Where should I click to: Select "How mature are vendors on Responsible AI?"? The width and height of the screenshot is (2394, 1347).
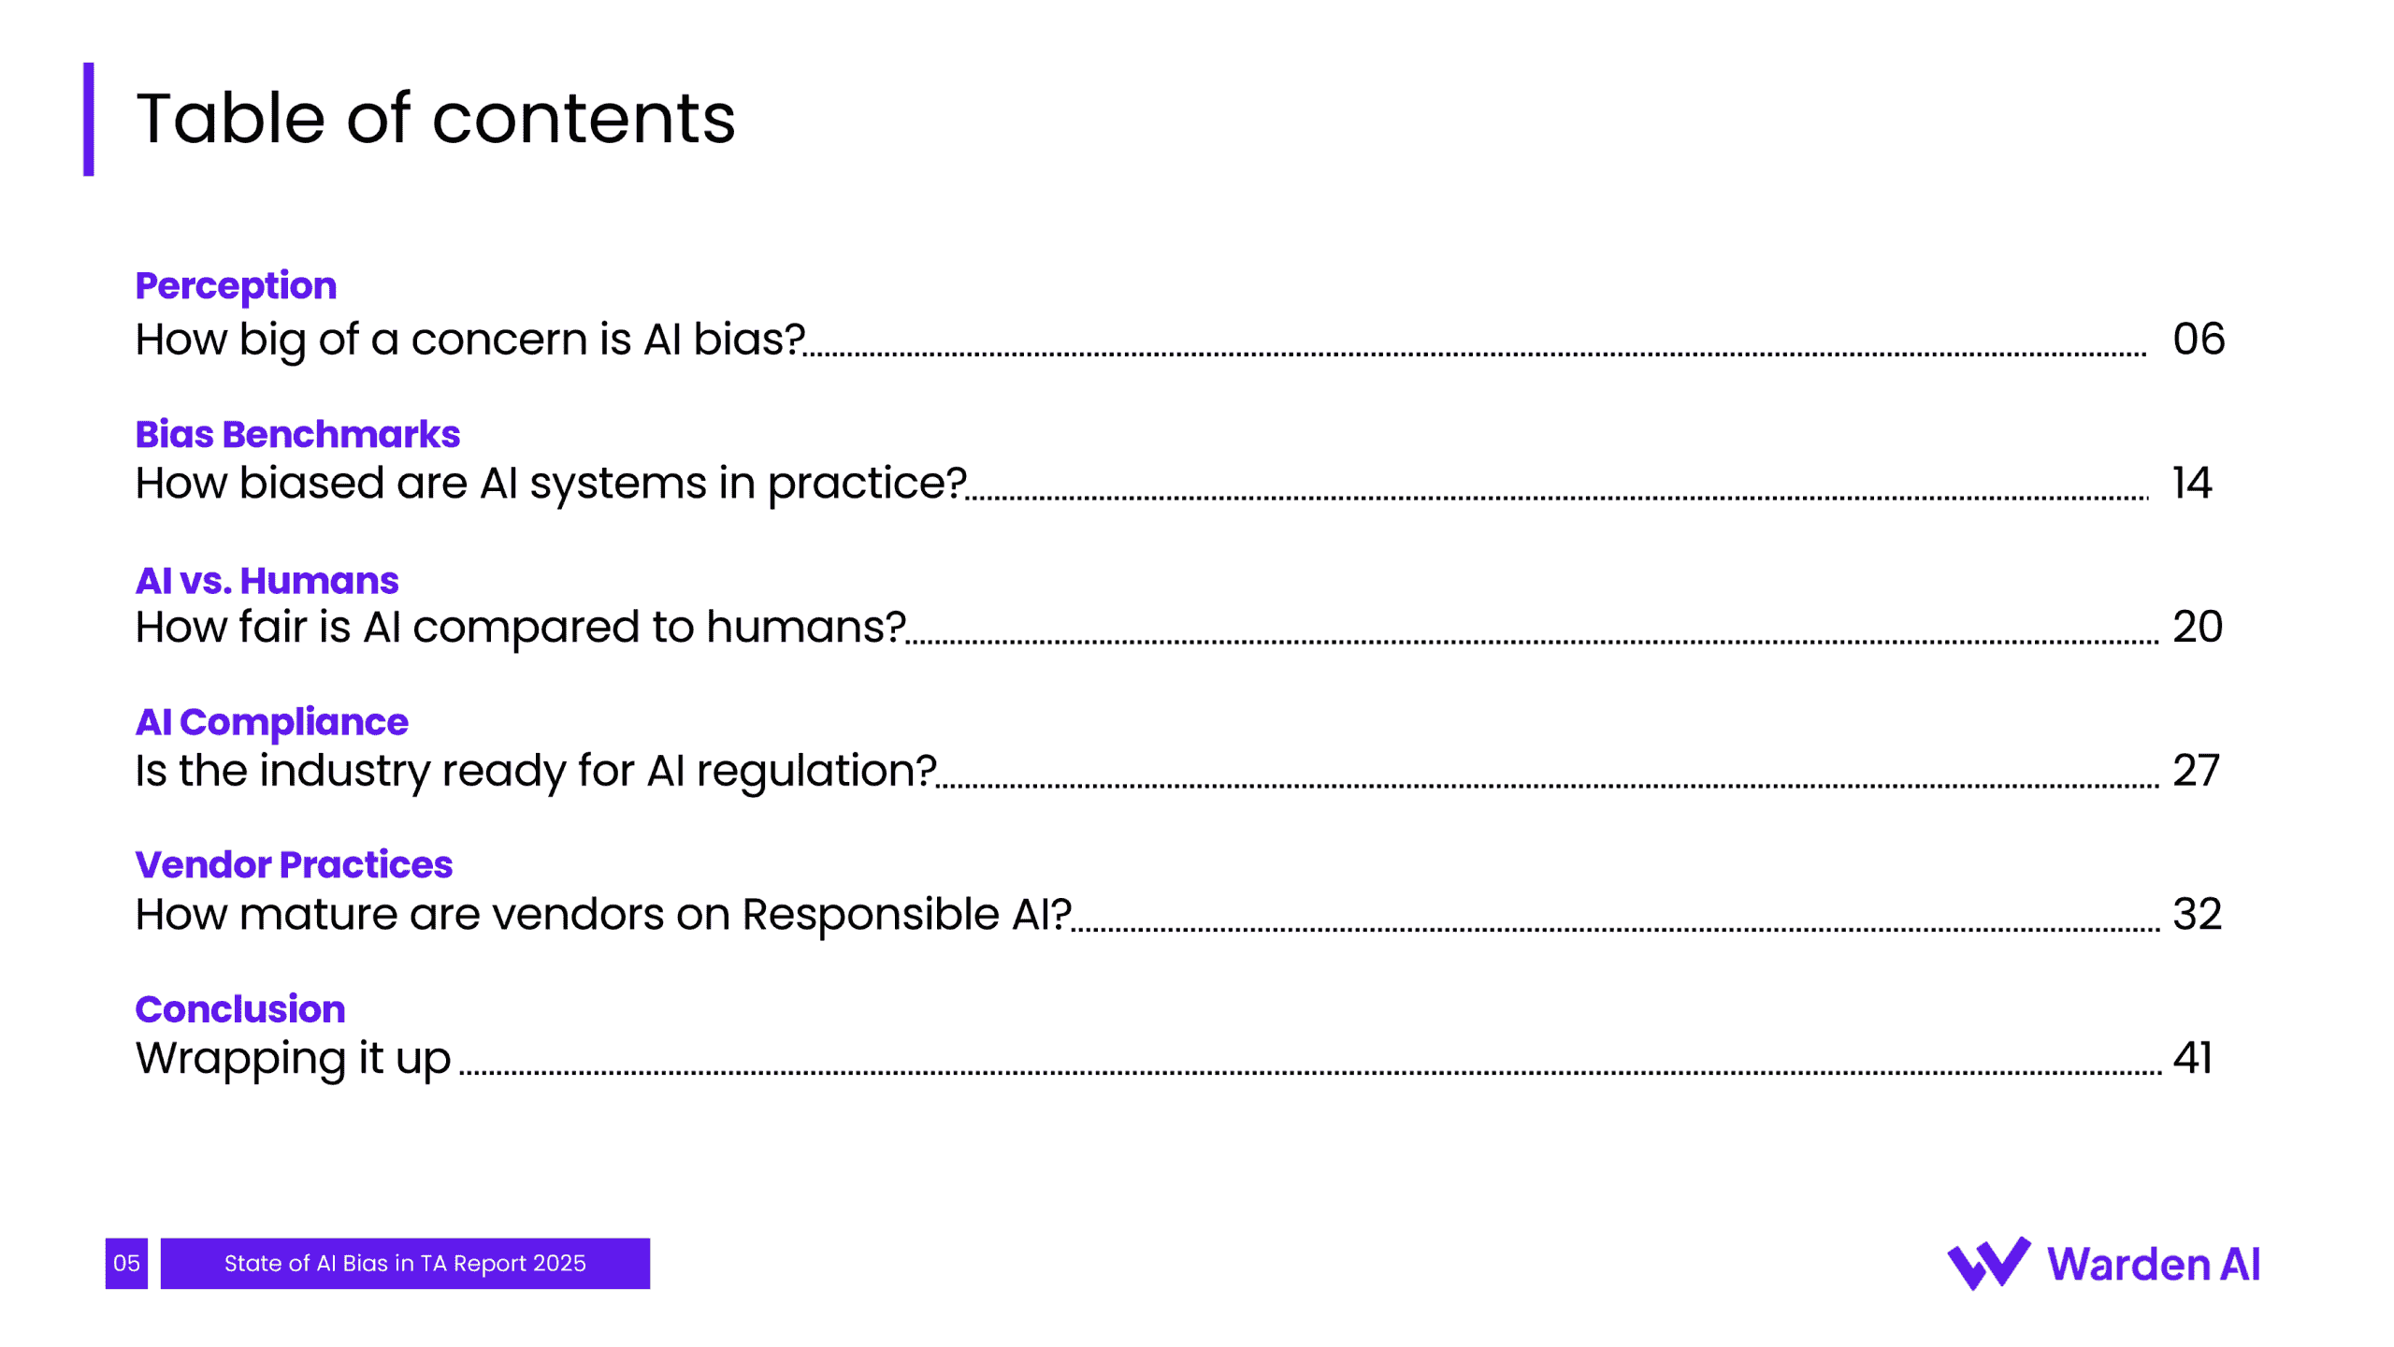(602, 914)
